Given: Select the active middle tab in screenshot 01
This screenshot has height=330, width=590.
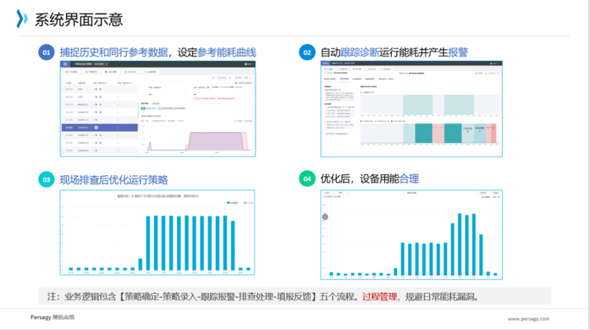Looking at the screenshot, I should (111, 72).
